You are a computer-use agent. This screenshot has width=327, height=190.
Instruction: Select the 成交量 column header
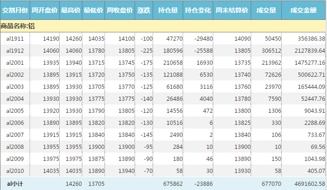[x=266, y=10]
